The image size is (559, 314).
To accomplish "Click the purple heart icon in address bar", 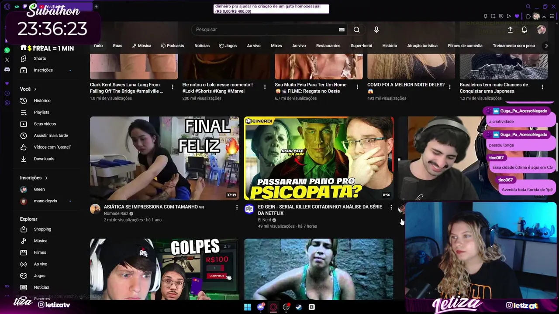I will click(x=517, y=16).
